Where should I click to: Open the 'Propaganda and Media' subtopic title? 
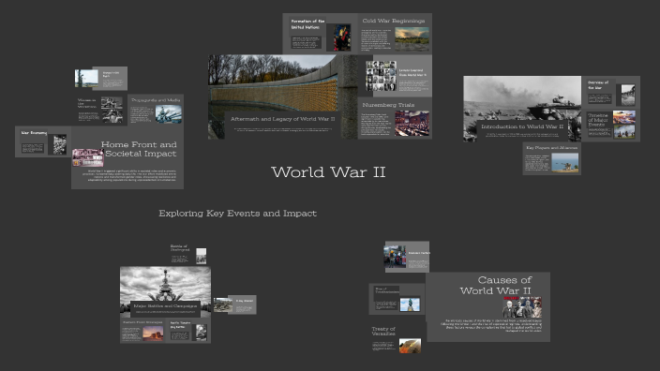pyautogui.click(x=156, y=100)
